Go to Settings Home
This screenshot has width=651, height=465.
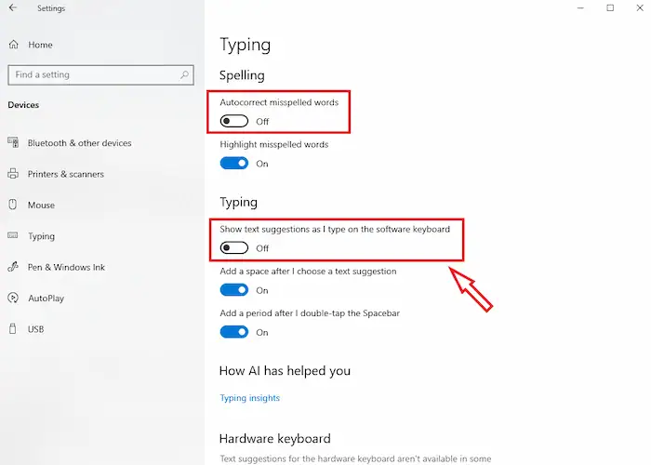(x=40, y=45)
